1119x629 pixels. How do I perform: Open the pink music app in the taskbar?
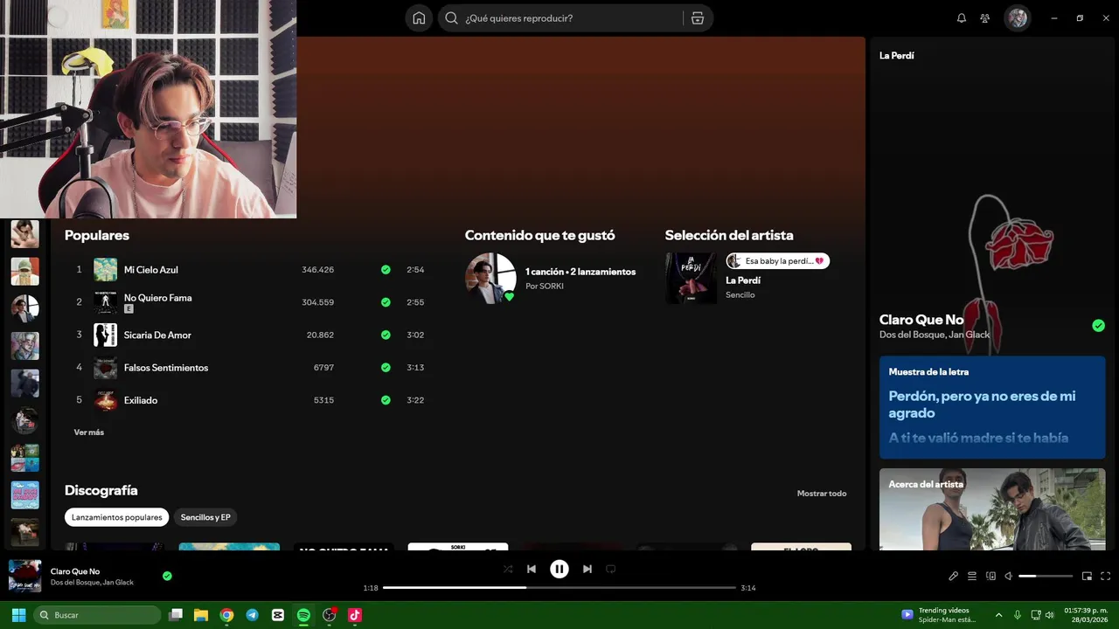coord(355,615)
